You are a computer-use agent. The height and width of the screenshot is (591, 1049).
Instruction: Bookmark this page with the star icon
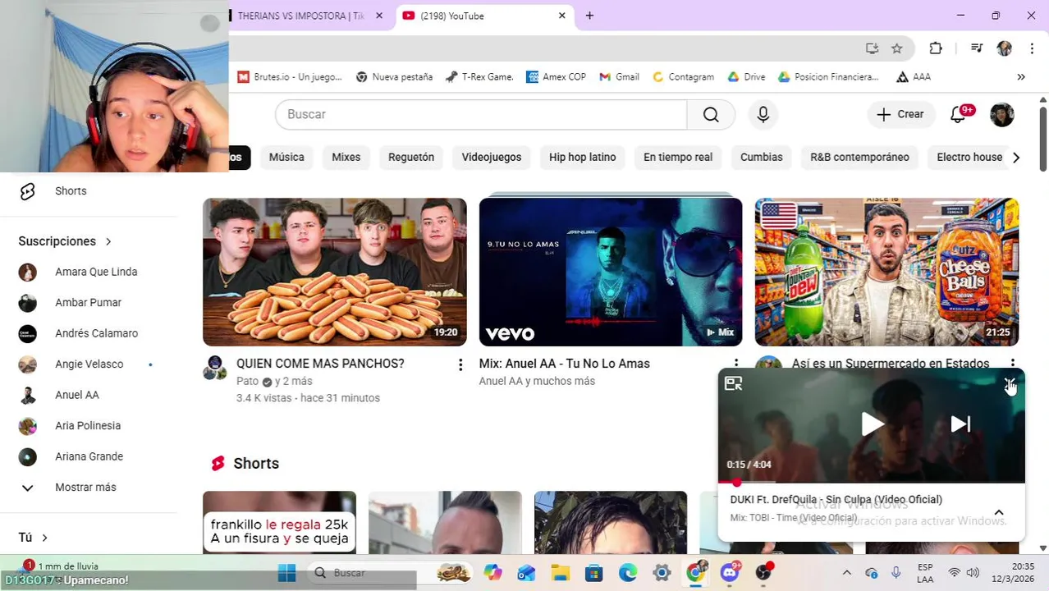click(x=897, y=48)
